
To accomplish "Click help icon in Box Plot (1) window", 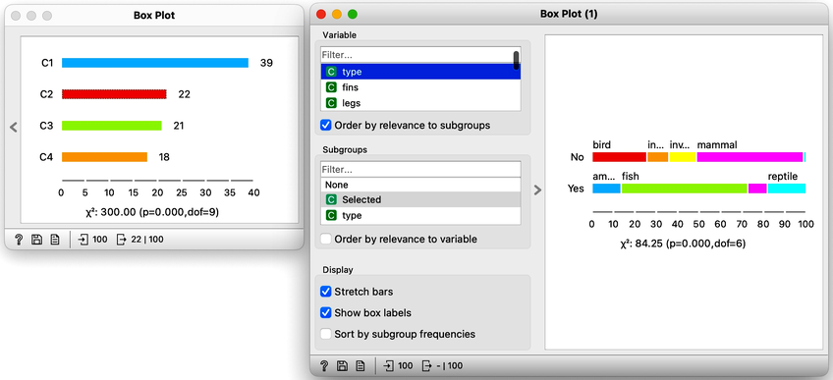I will point(324,365).
